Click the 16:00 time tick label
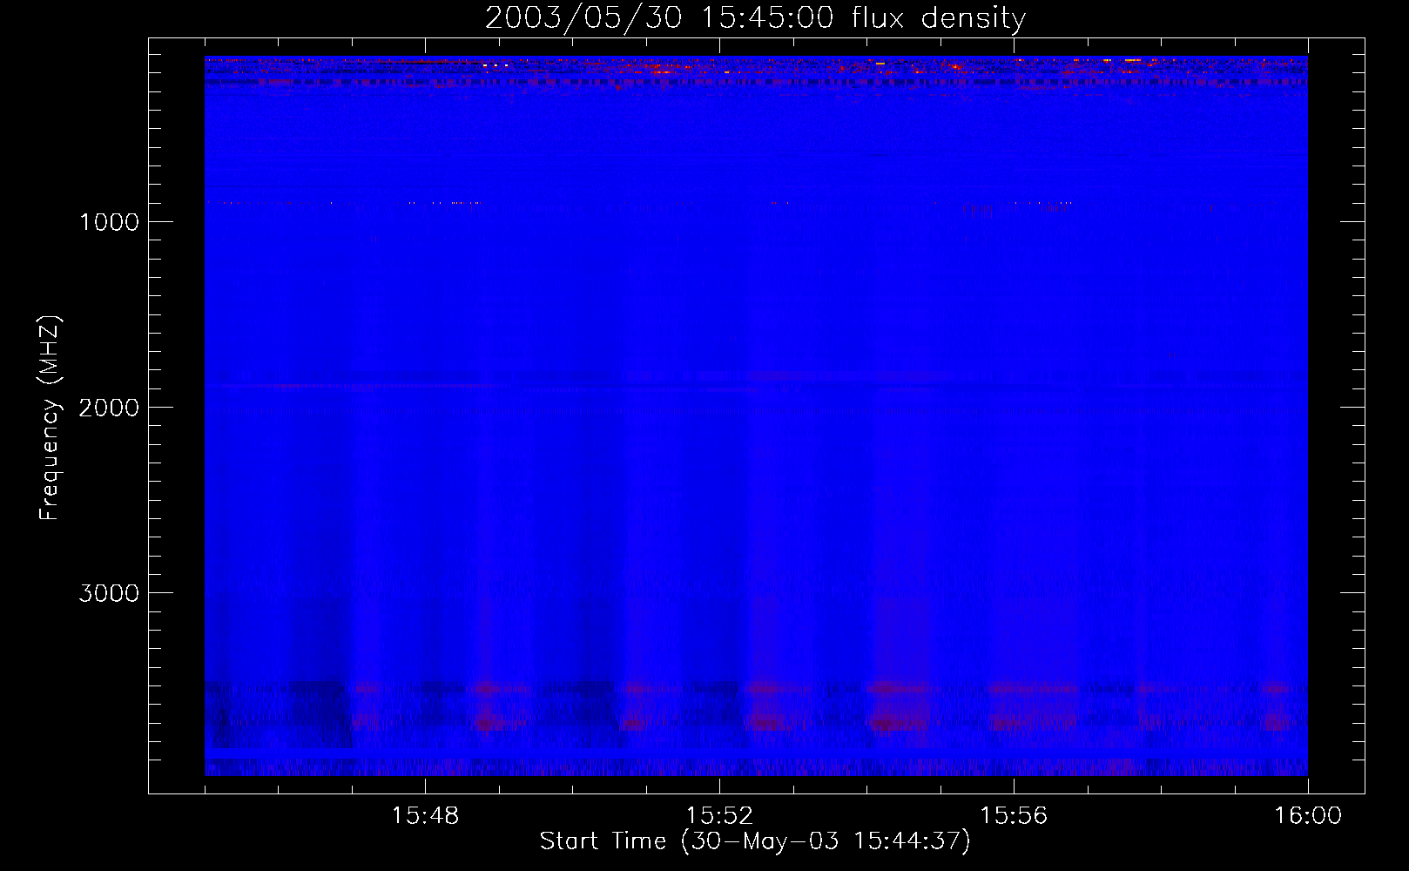This screenshot has height=871, width=1409. coord(1308,816)
